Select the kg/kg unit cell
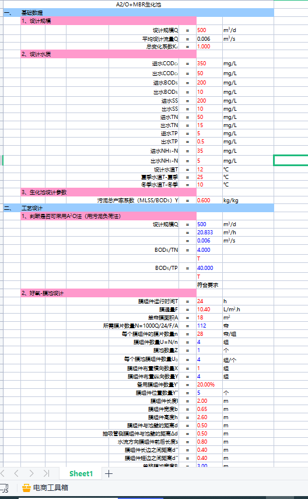 coord(248,201)
